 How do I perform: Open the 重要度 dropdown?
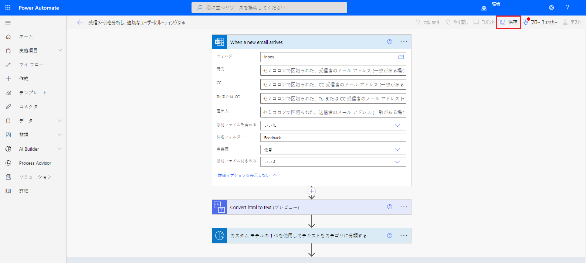pos(333,150)
